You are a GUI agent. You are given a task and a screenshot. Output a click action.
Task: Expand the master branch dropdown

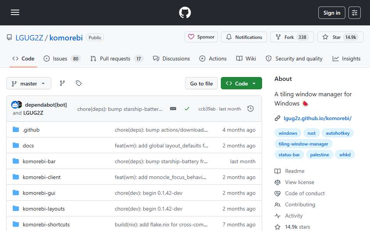coord(29,84)
